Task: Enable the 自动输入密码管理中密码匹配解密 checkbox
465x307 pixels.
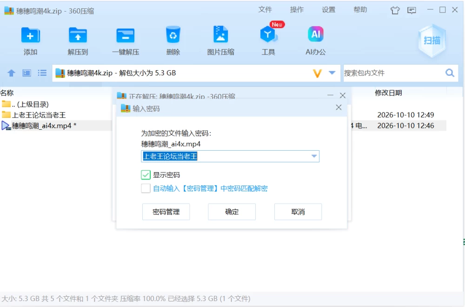Action: click(146, 188)
